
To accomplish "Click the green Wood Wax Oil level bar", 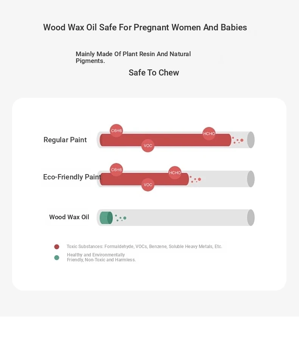I will pyautogui.click(x=106, y=218).
